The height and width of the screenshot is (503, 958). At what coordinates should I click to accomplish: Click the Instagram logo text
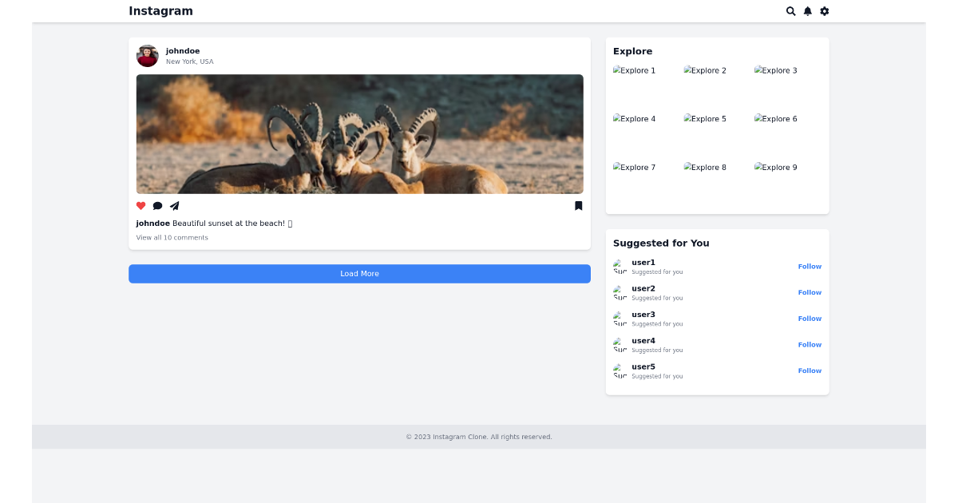160,11
